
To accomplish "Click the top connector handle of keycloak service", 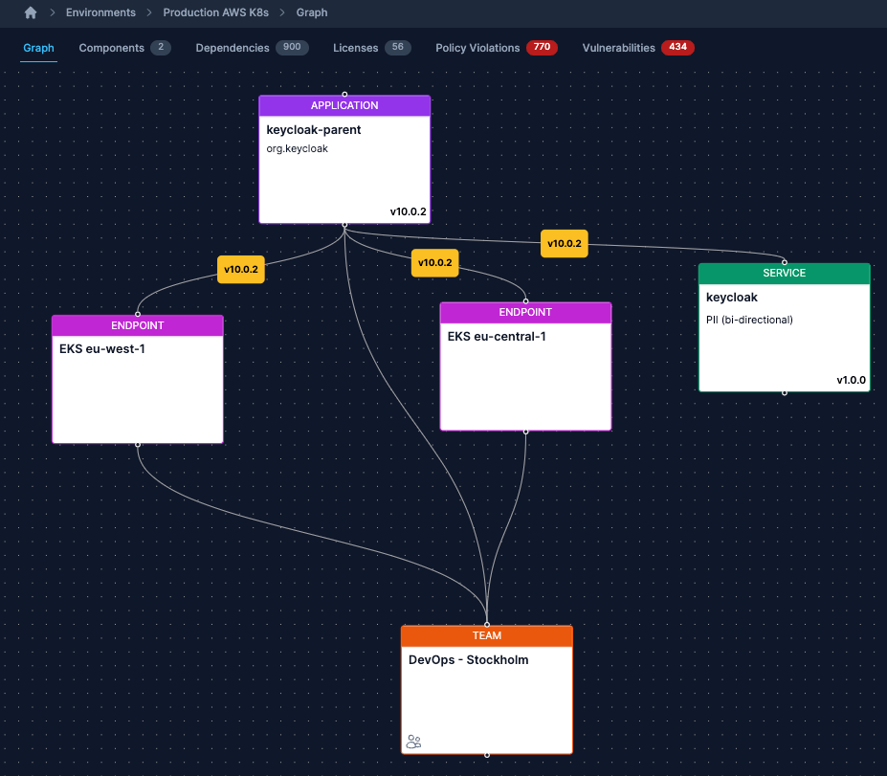I will (x=784, y=262).
